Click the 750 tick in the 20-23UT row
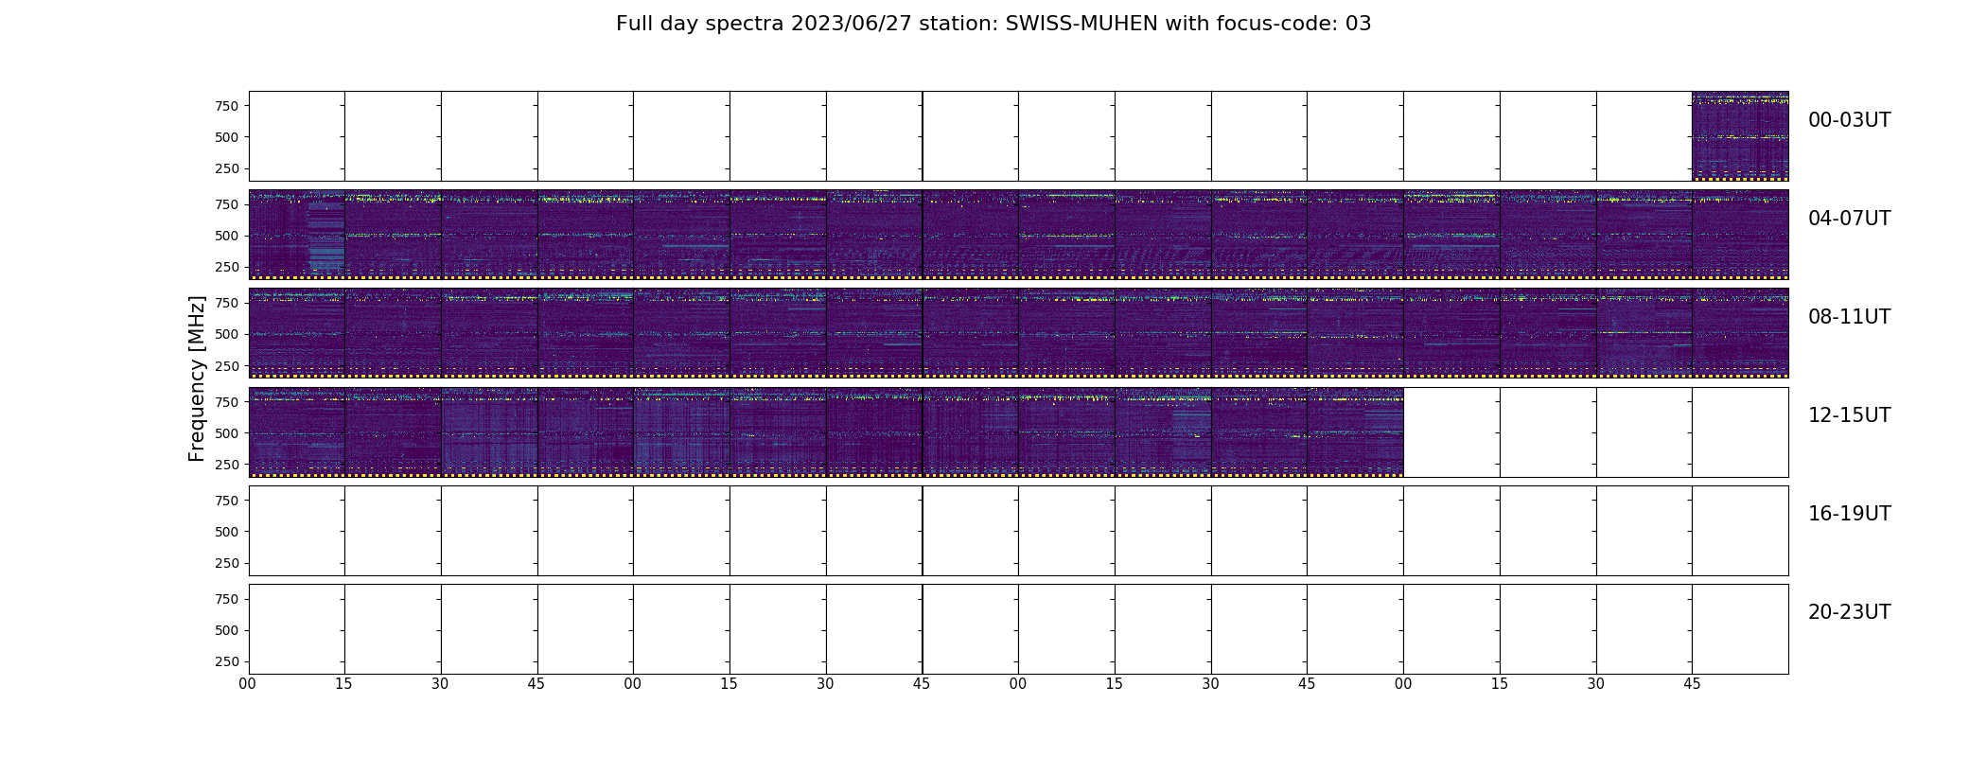This screenshot has height=757, width=1987. (226, 599)
